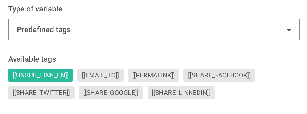Click the [[SHARE_LINKEDIN]] tag
Screen dimensions: 307x114
181,93
